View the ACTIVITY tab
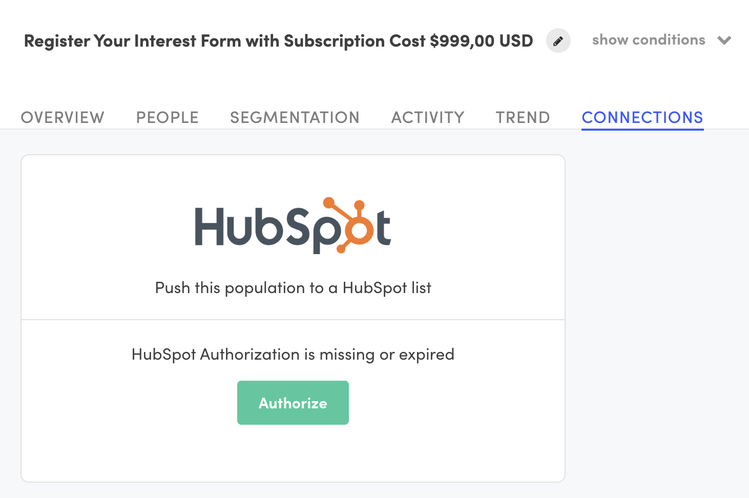The height and width of the screenshot is (498, 749). (x=428, y=117)
